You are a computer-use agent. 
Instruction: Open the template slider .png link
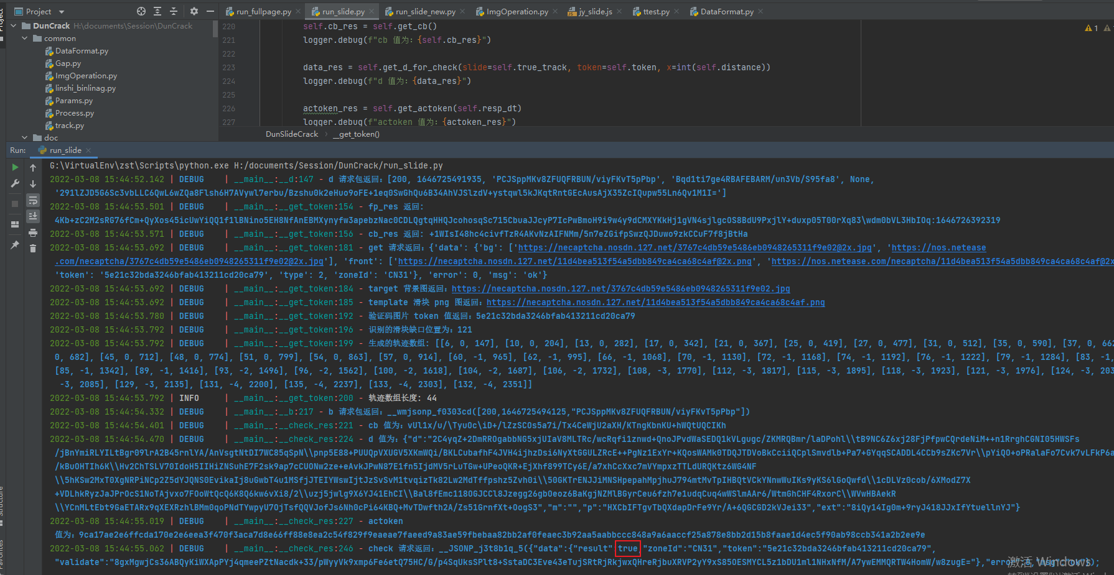click(x=655, y=302)
